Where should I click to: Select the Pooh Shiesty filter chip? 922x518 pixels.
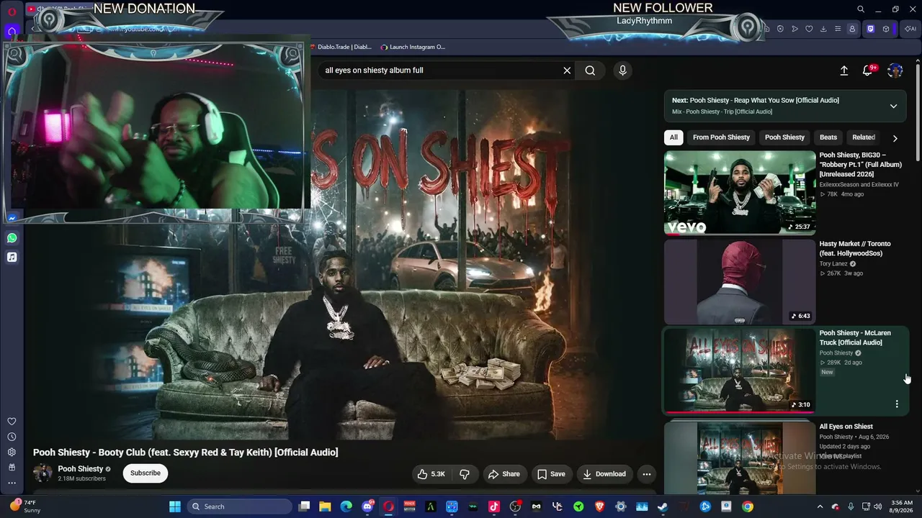pos(784,137)
